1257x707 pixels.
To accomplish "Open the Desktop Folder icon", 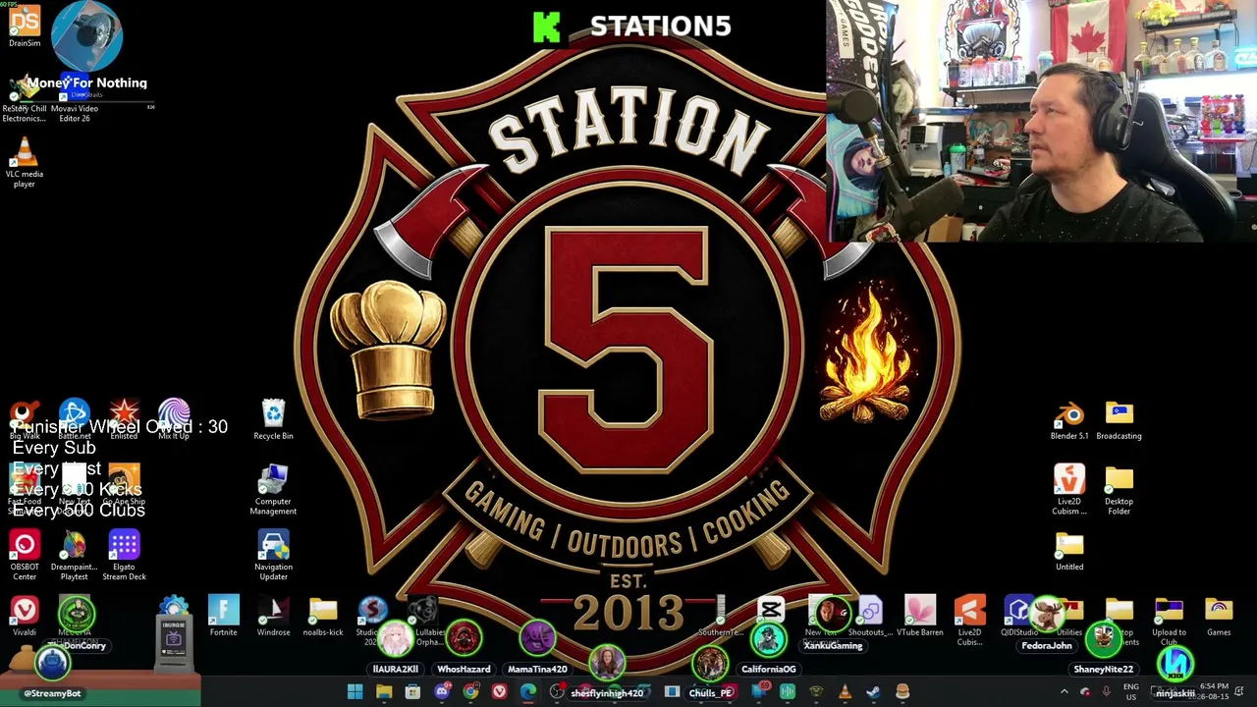I will 1119,490.
